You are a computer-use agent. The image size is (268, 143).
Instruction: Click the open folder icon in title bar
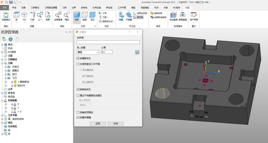click(x=7, y=2)
